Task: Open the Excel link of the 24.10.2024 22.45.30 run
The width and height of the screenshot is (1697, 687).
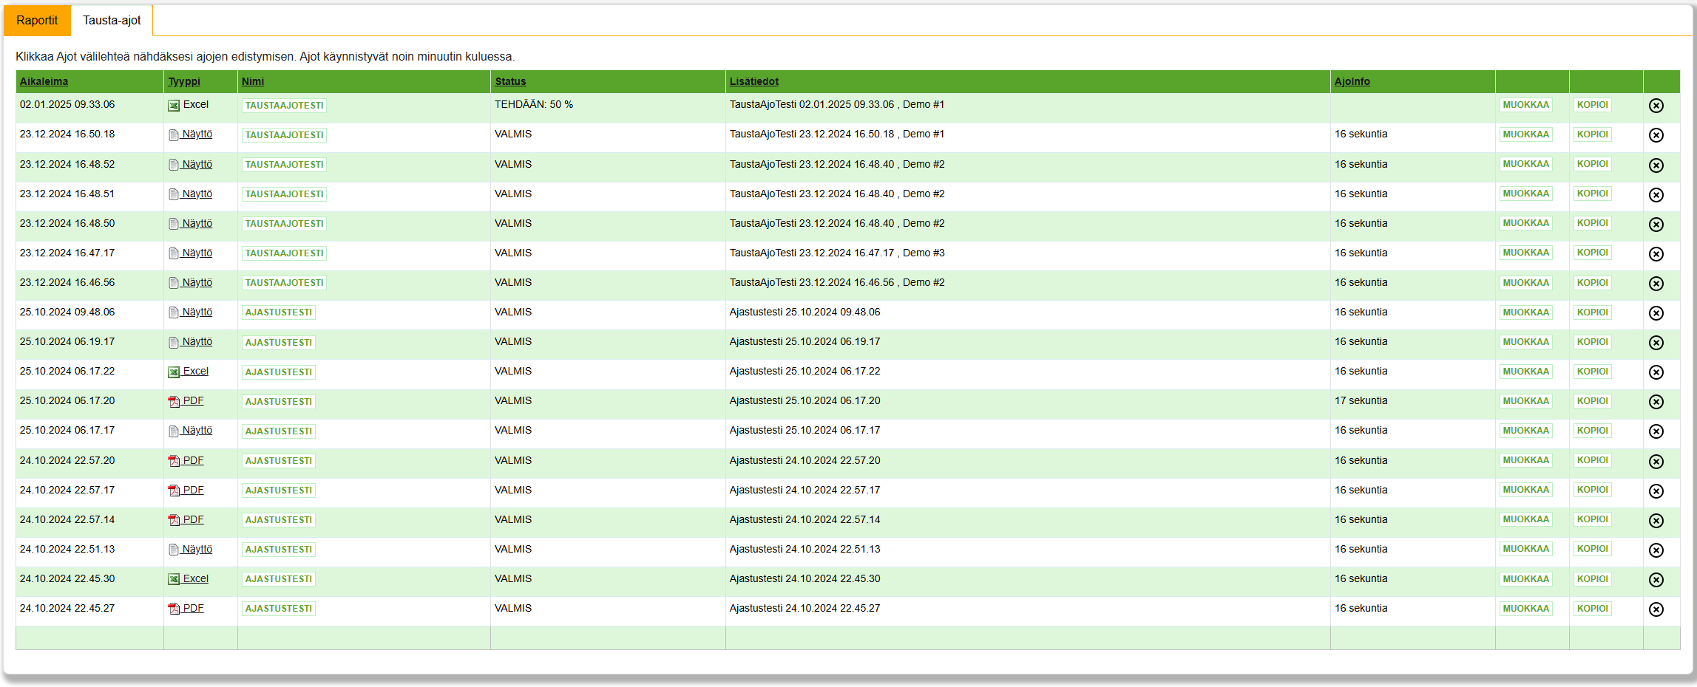Action: pyautogui.click(x=195, y=578)
